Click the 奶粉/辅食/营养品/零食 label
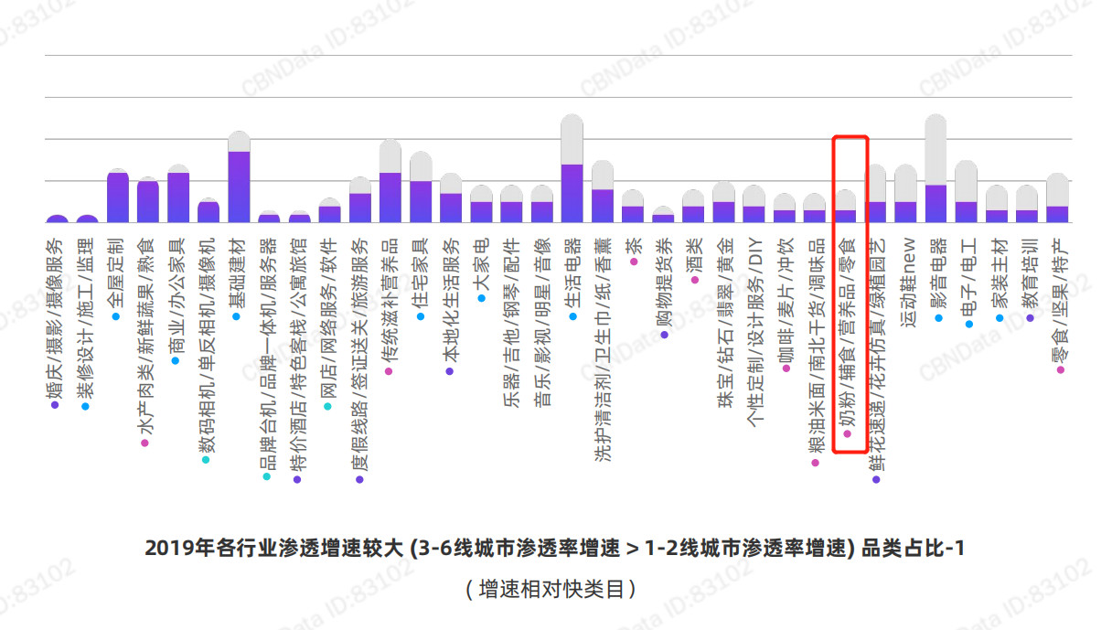This screenshot has height=630, width=1112. [847, 335]
